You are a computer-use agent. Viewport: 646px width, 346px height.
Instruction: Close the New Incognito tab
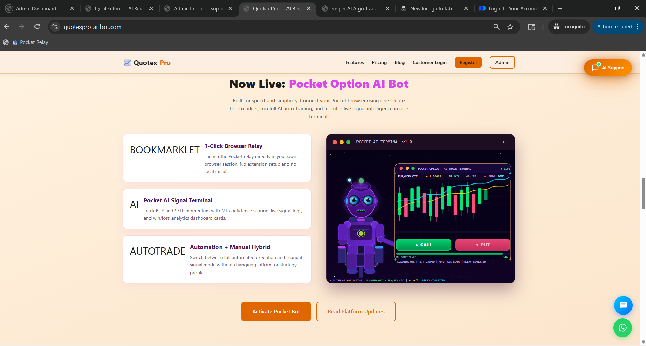pos(466,8)
